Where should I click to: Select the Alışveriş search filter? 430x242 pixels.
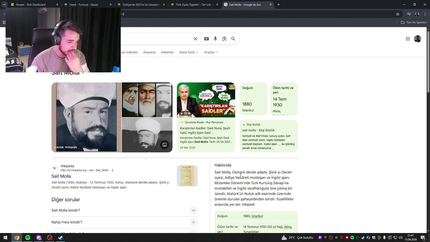[149, 52]
